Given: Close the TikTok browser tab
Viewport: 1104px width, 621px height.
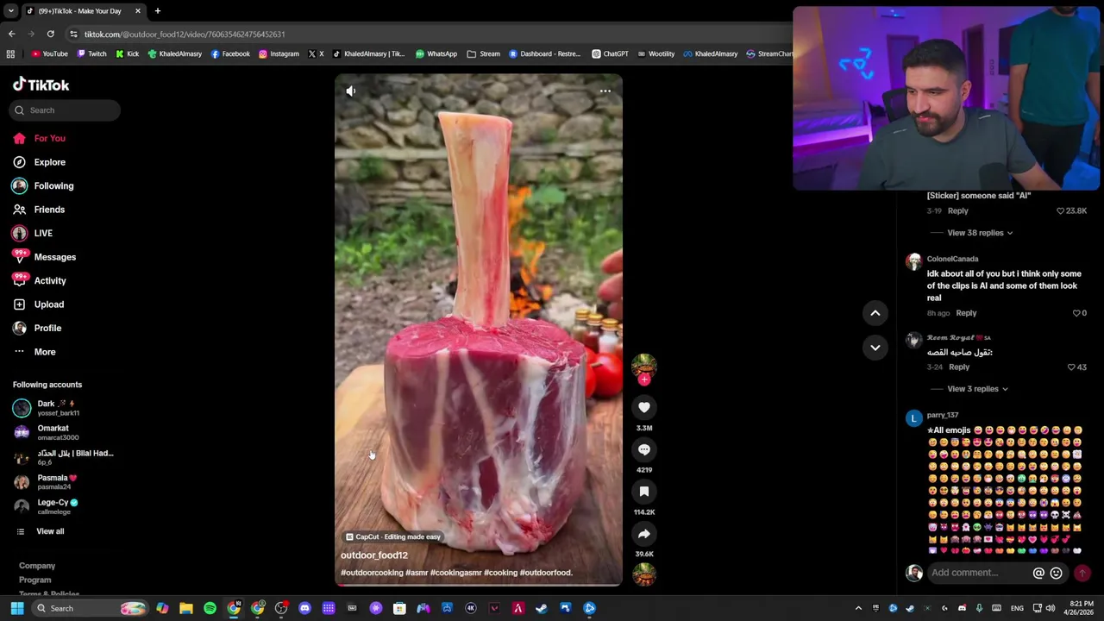Looking at the screenshot, I should pos(137,11).
